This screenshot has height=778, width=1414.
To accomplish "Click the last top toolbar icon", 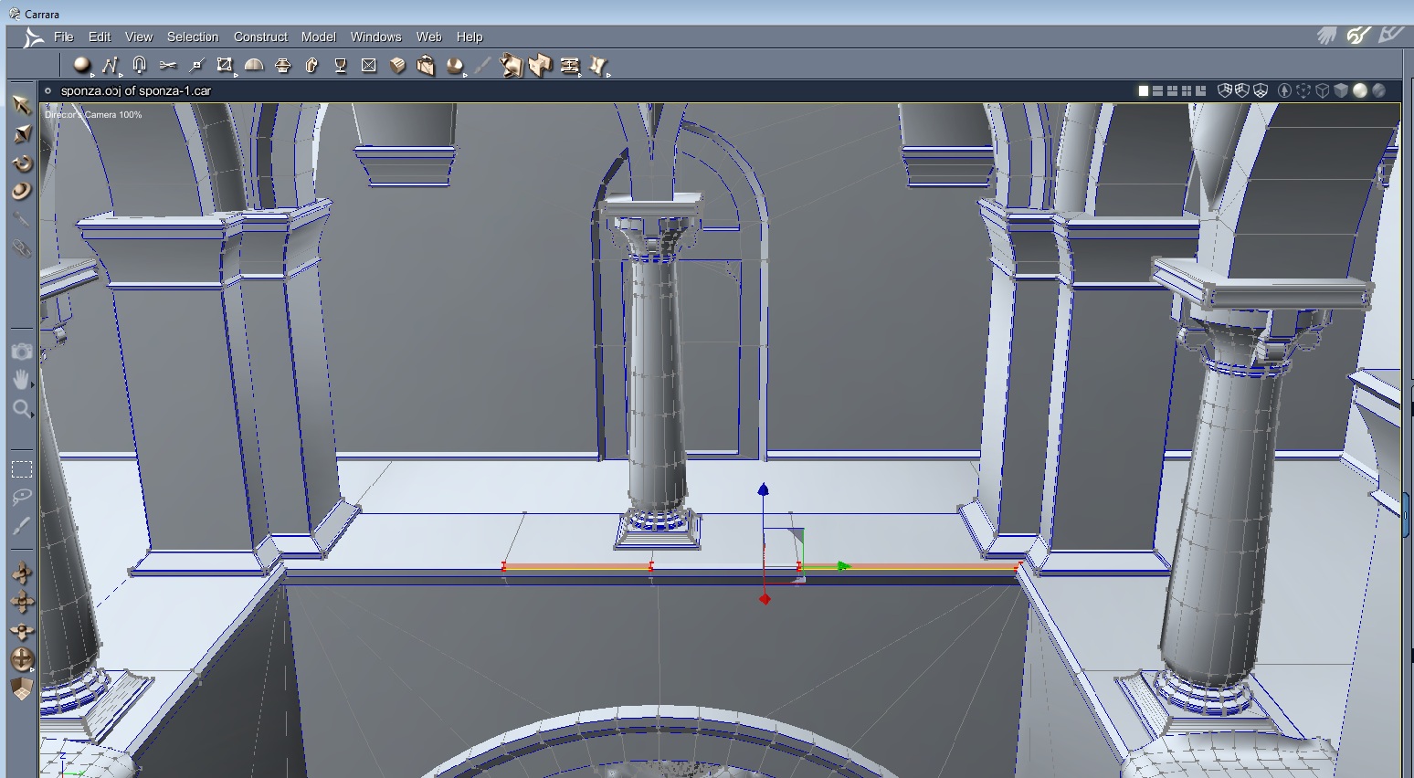I will pos(598,65).
